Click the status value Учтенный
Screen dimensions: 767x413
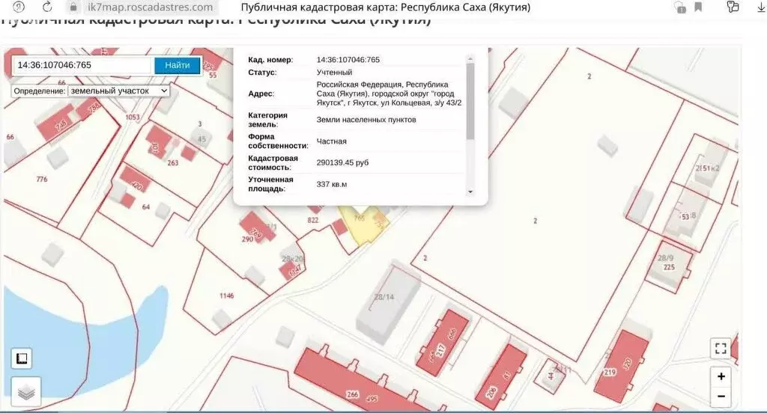click(x=334, y=73)
